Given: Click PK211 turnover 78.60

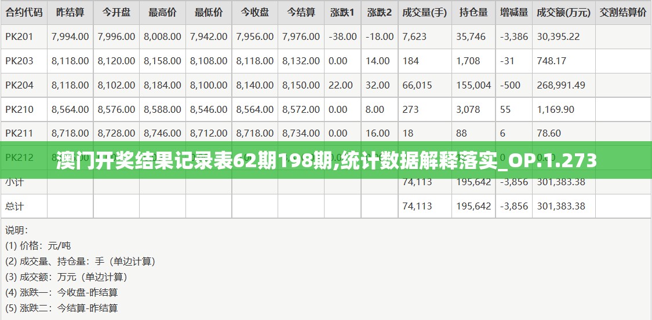Looking at the screenshot, I should click(x=549, y=133).
